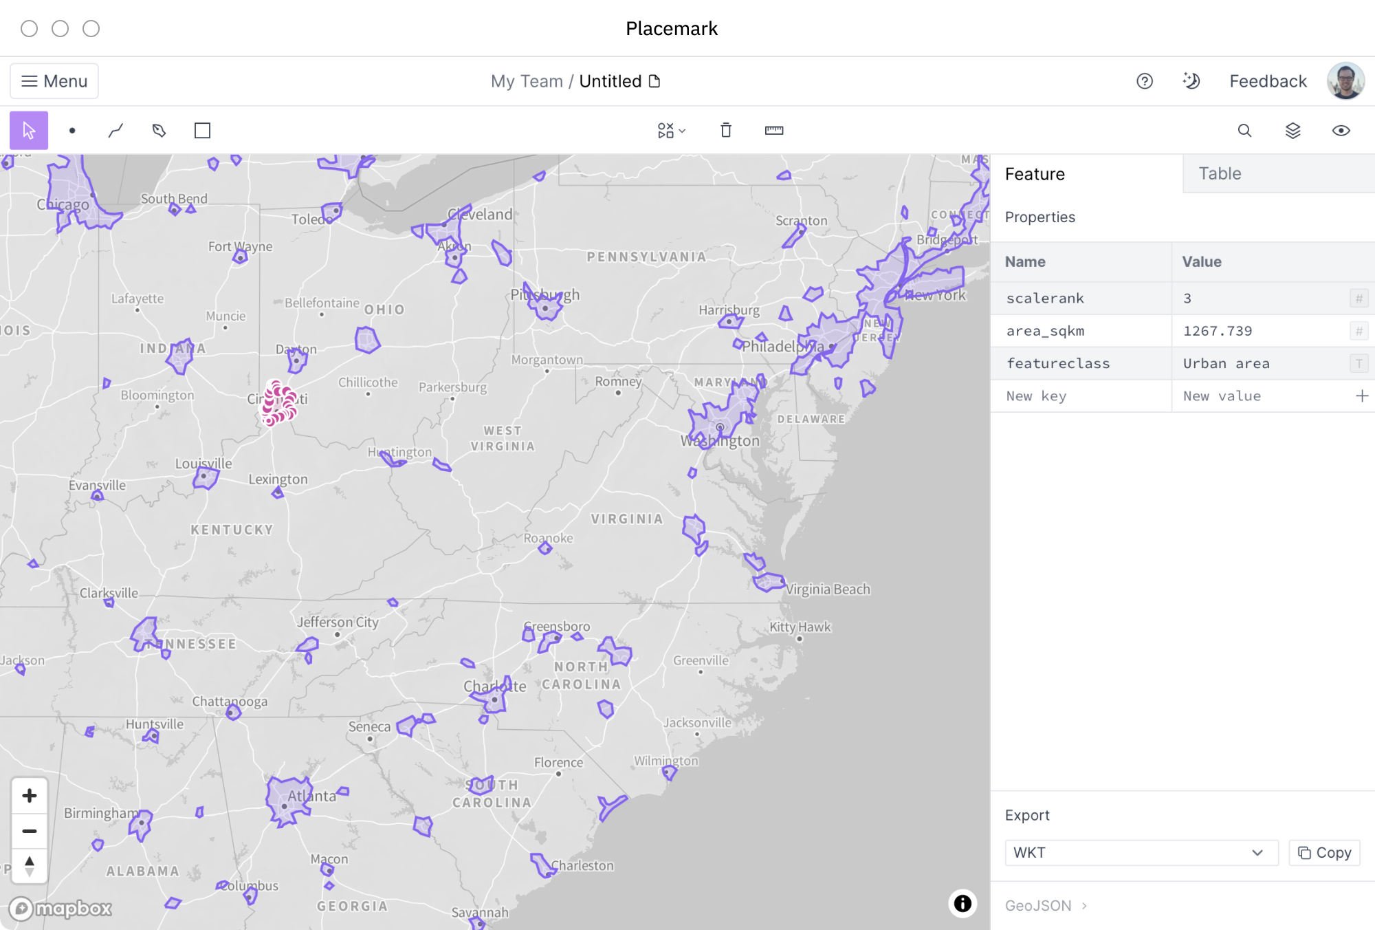
Task: Click the Feedback link
Action: point(1268,81)
